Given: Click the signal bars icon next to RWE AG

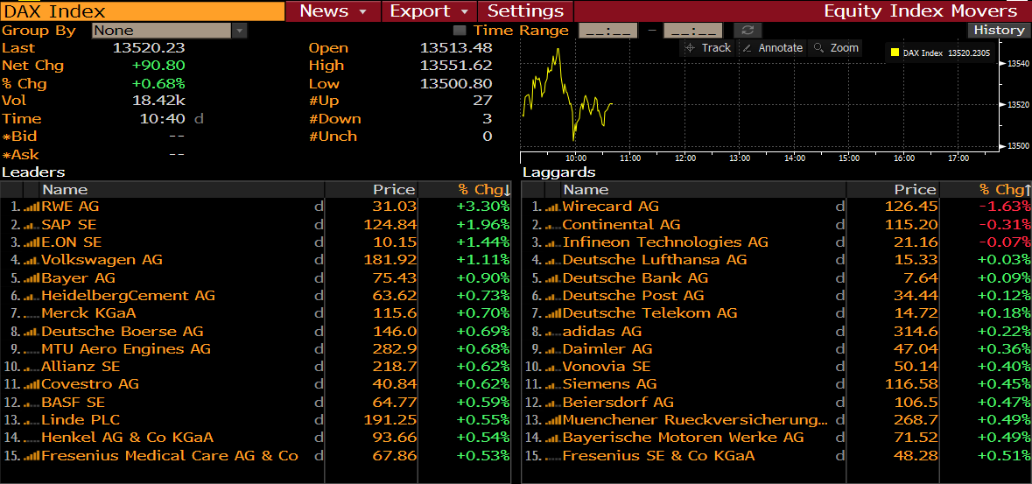Looking at the screenshot, I should (31, 207).
